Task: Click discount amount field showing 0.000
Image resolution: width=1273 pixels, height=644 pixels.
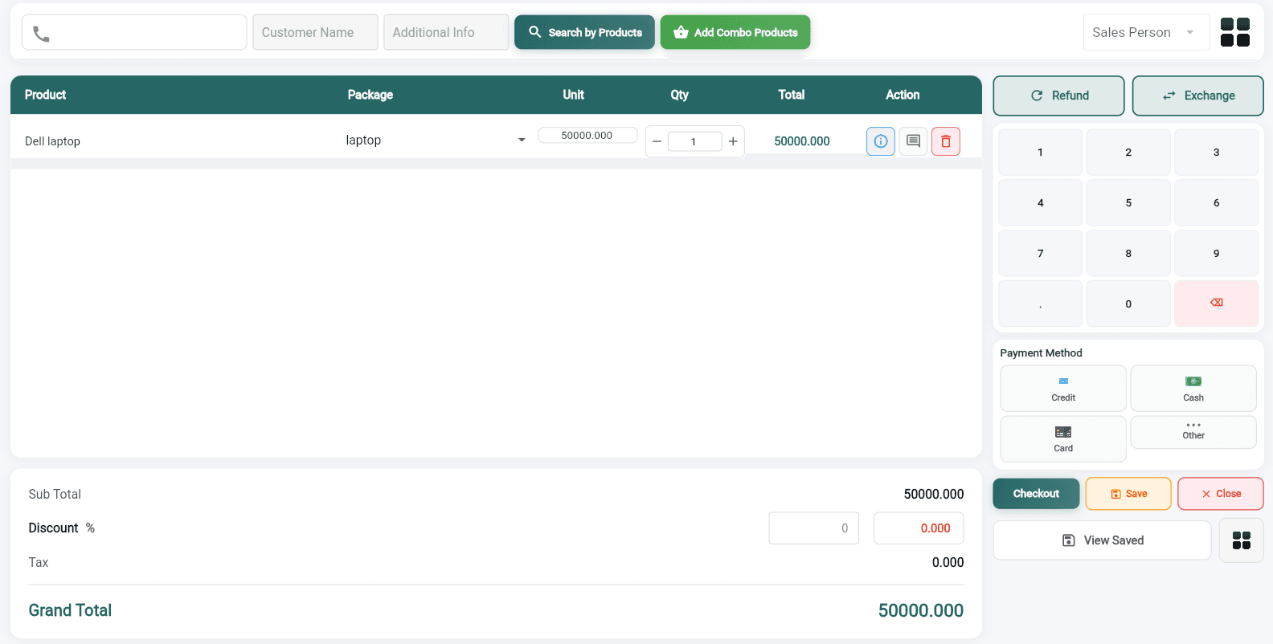Action: click(919, 528)
